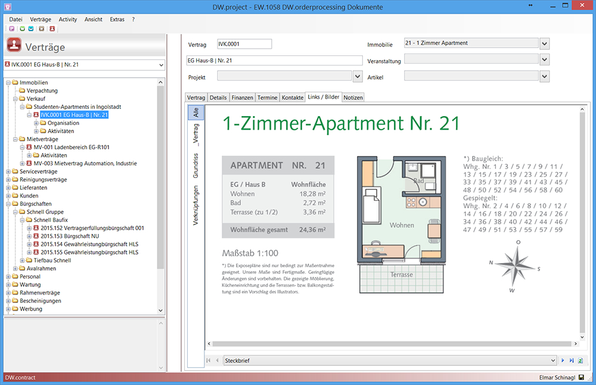596x385 pixels.
Task: Click the folder icon next to Kunden
Action: click(x=15, y=196)
